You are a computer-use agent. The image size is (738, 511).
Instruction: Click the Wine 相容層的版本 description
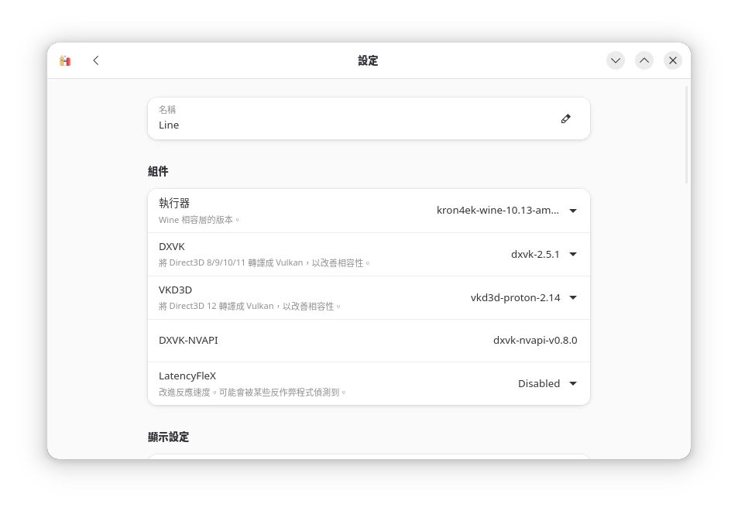[198, 220]
